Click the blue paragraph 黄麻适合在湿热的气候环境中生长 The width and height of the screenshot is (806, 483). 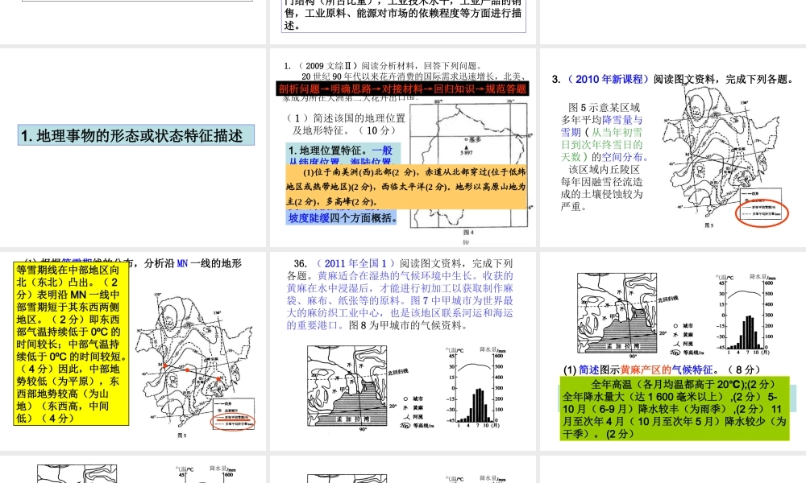pos(400,300)
